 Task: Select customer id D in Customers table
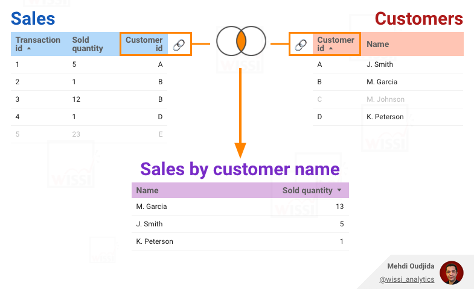click(319, 117)
